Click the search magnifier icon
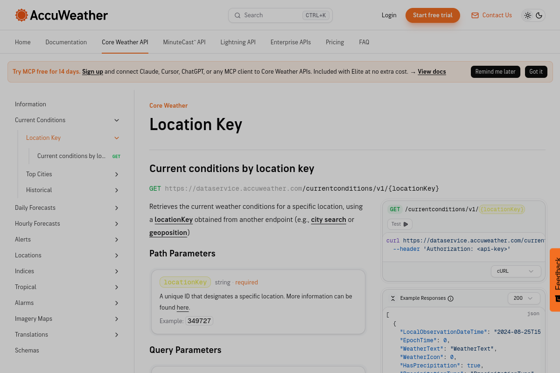 coord(238,15)
